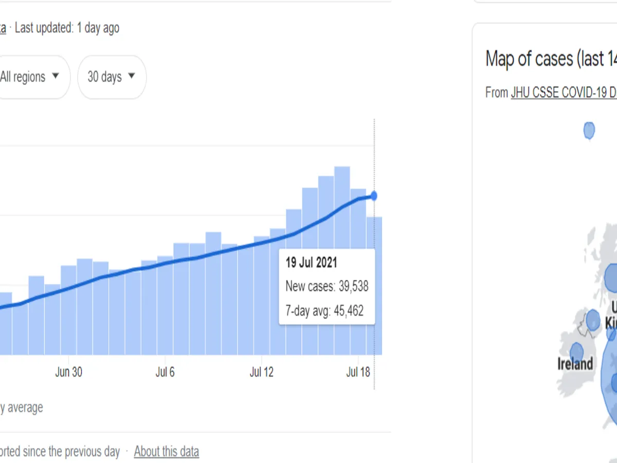Click the Last updated 1 day ago text
Viewport: 617px width, 463px height.
(x=67, y=28)
